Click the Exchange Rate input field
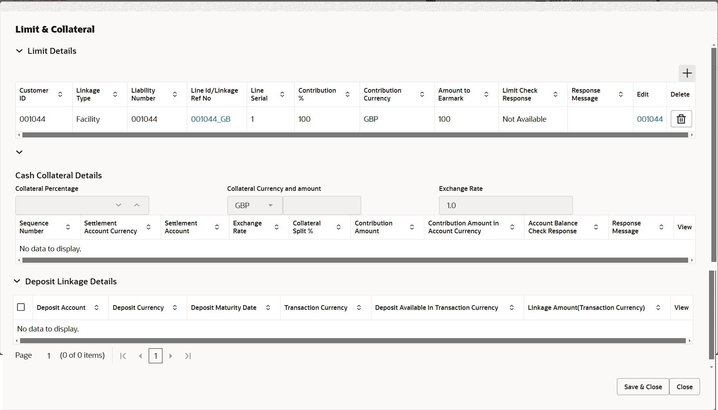This screenshot has width=718, height=410. tap(505, 205)
